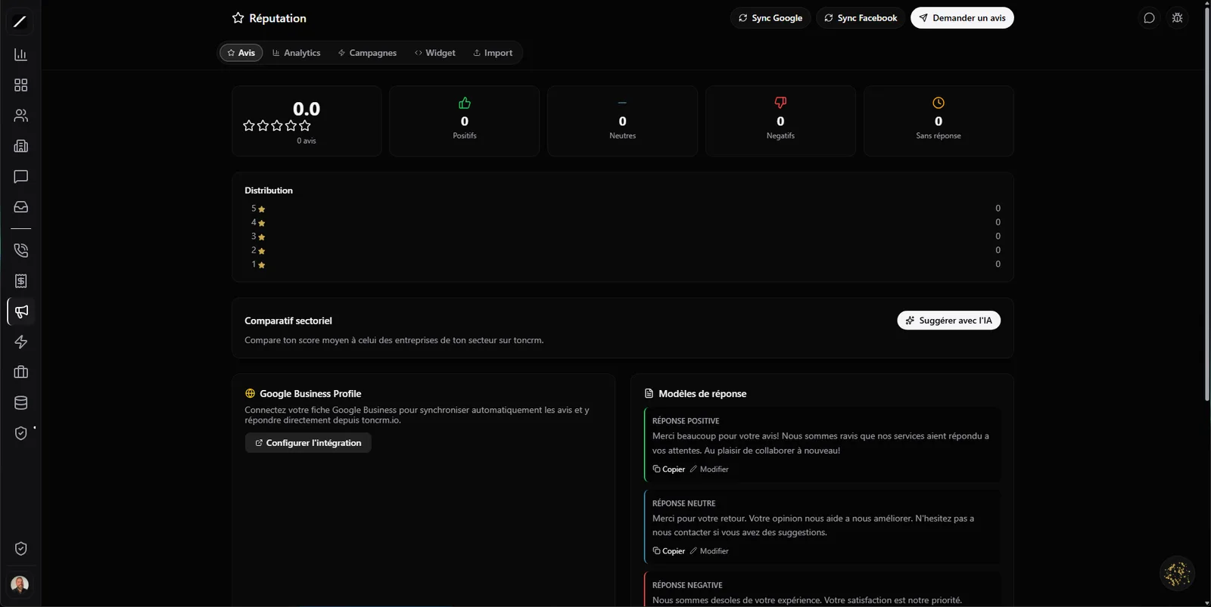Viewport: 1211px width, 607px height.
Task: Click the 4 star distribution row
Action: click(623, 222)
